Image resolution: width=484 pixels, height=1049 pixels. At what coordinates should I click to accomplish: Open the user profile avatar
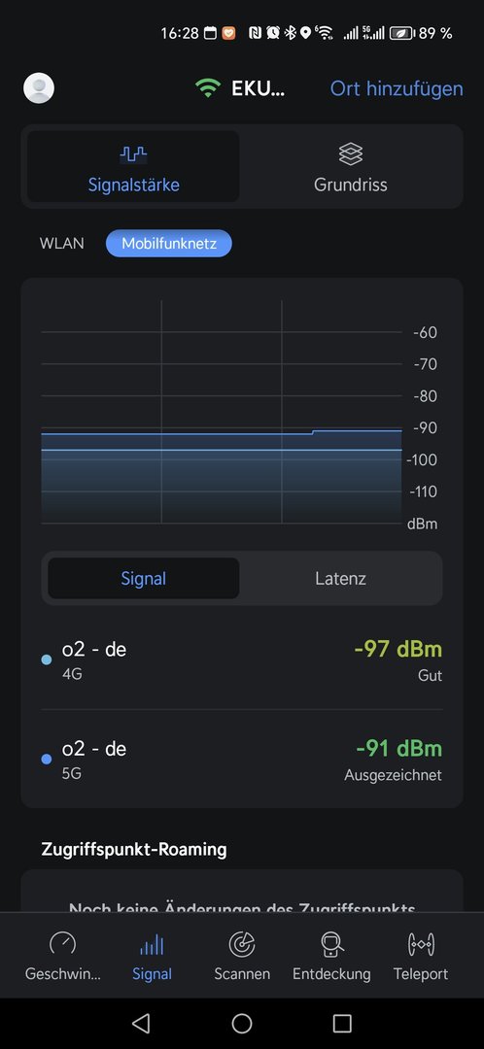[39, 87]
